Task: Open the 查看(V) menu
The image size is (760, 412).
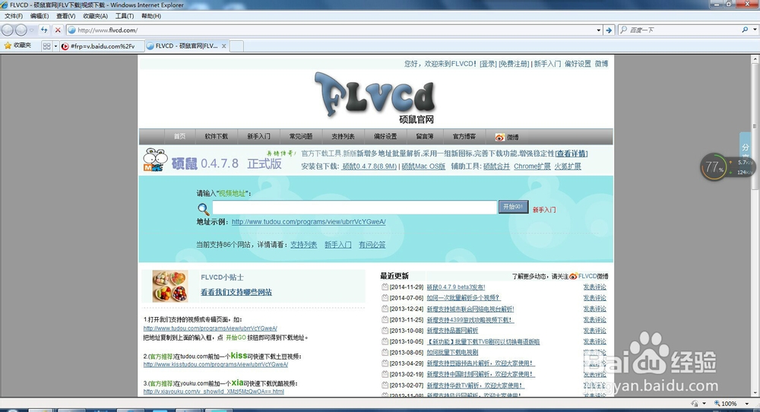Action: point(65,16)
